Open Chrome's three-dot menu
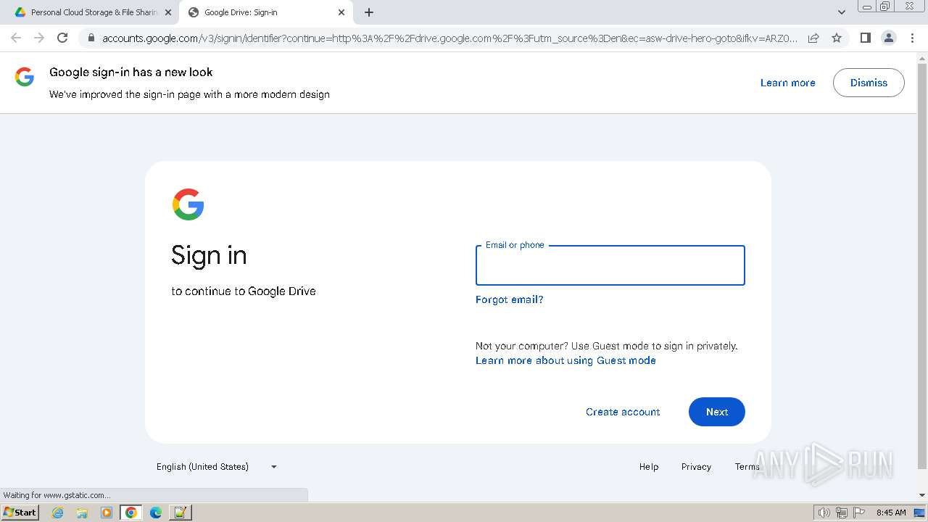 point(911,38)
